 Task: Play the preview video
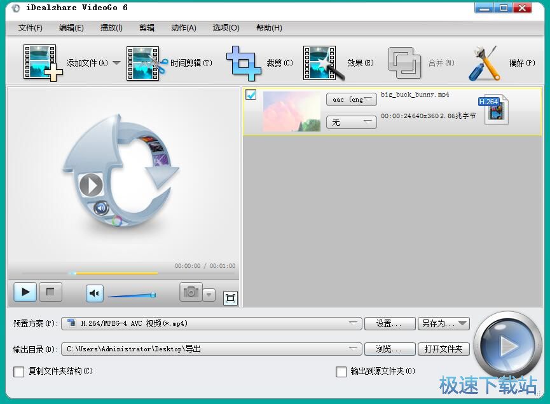(x=25, y=292)
